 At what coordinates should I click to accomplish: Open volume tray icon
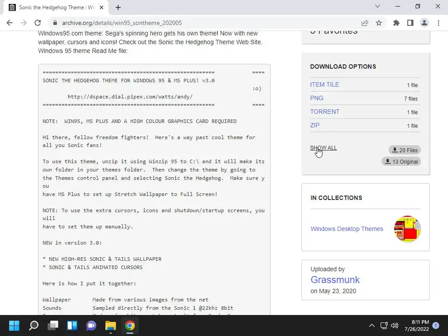(395, 325)
